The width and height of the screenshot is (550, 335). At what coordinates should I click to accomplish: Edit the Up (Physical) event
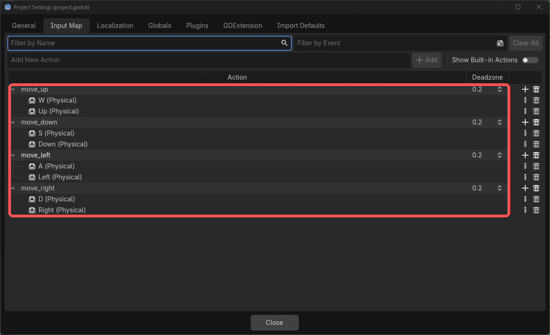point(525,111)
